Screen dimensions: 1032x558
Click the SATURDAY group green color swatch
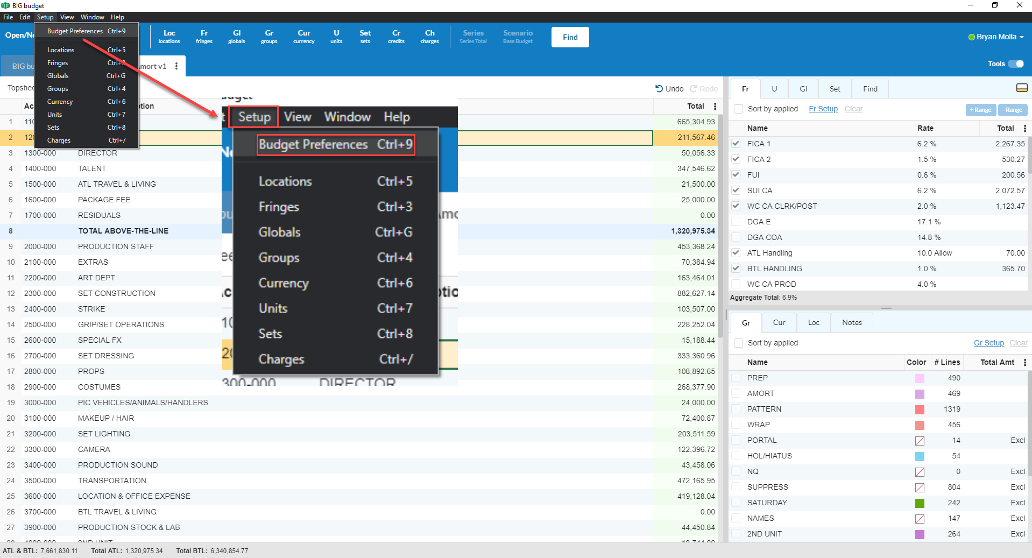920,503
